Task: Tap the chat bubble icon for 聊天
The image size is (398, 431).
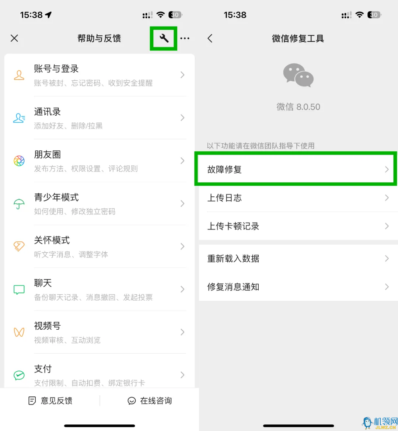Action: 19,290
